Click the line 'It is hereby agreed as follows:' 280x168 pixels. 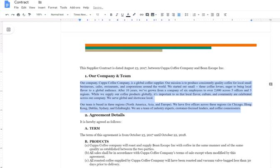click(x=101, y=122)
